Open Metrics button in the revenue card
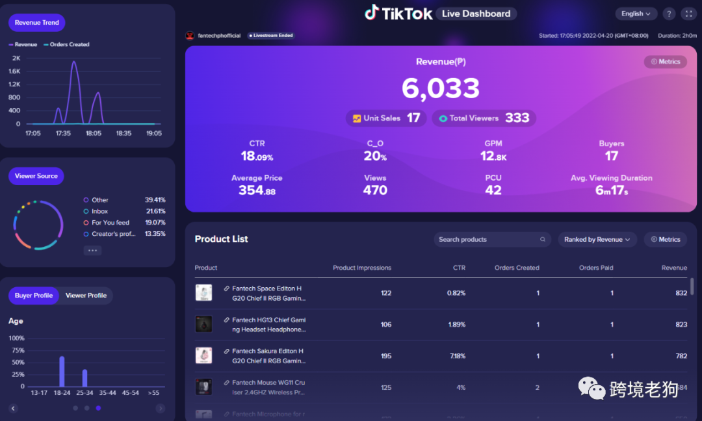This screenshot has height=421, width=702. point(666,62)
